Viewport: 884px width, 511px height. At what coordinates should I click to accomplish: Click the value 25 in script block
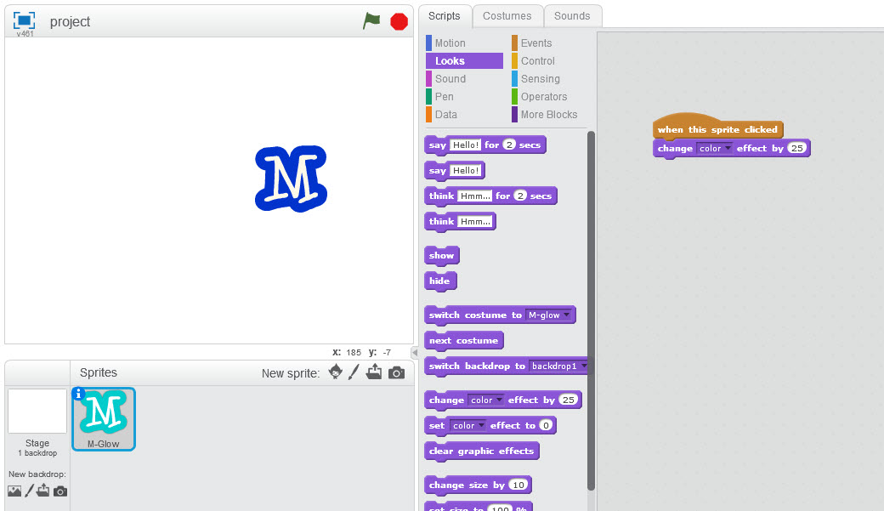point(796,148)
